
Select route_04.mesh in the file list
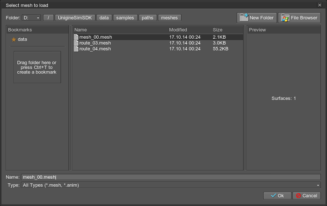tap(95, 49)
